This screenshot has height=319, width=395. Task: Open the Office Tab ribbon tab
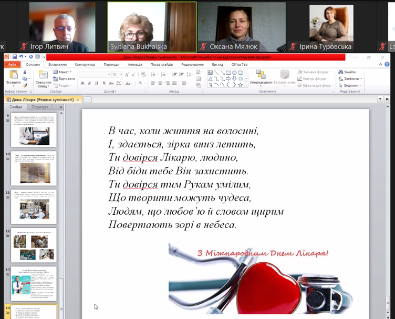pos(240,64)
